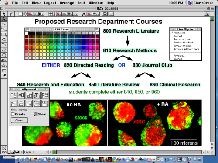218x163 pixels.
Task: Open the Layout menu
Action: click(50, 3)
